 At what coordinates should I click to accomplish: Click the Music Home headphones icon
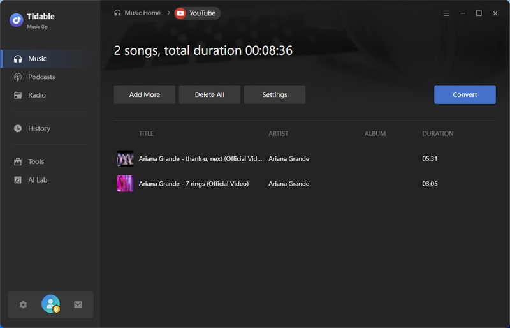pos(117,13)
